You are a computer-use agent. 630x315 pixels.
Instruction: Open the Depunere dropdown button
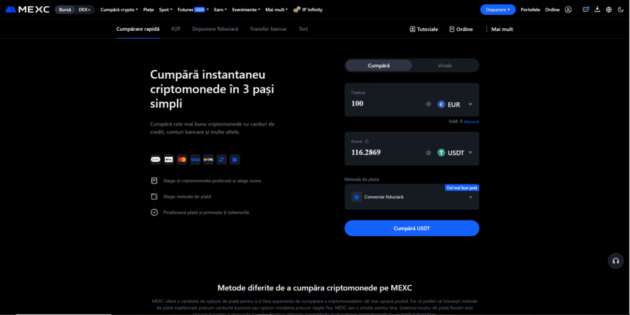[498, 10]
